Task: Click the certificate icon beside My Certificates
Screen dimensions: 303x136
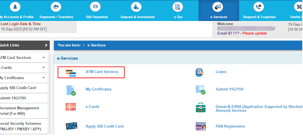Action: [x=71, y=90]
